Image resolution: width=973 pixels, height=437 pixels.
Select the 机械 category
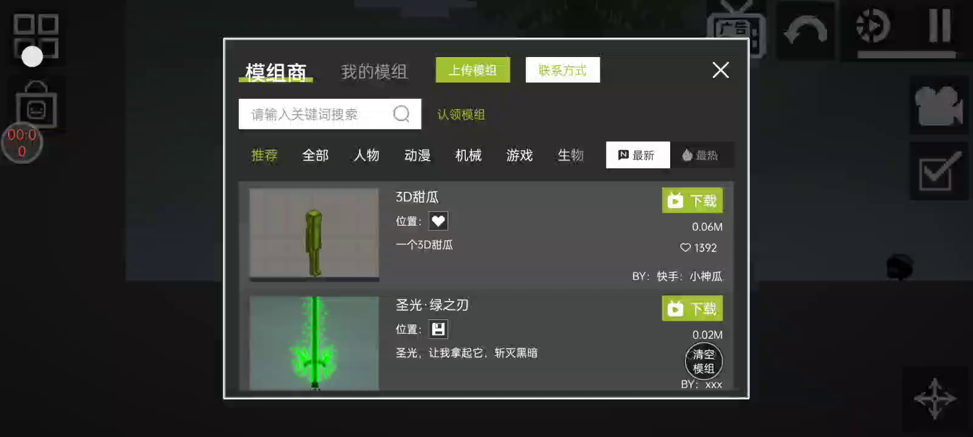pos(468,155)
